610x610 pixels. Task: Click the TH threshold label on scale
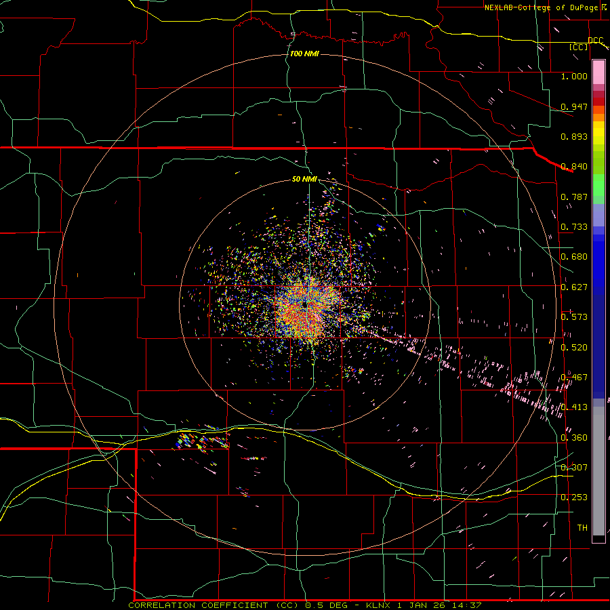[582, 528]
